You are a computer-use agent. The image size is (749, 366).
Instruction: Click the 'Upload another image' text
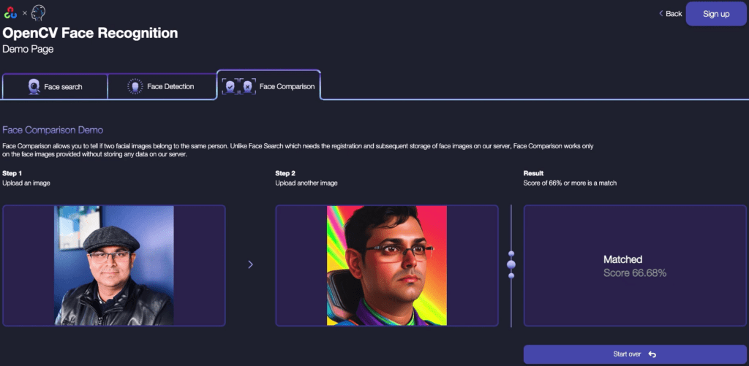(x=306, y=183)
